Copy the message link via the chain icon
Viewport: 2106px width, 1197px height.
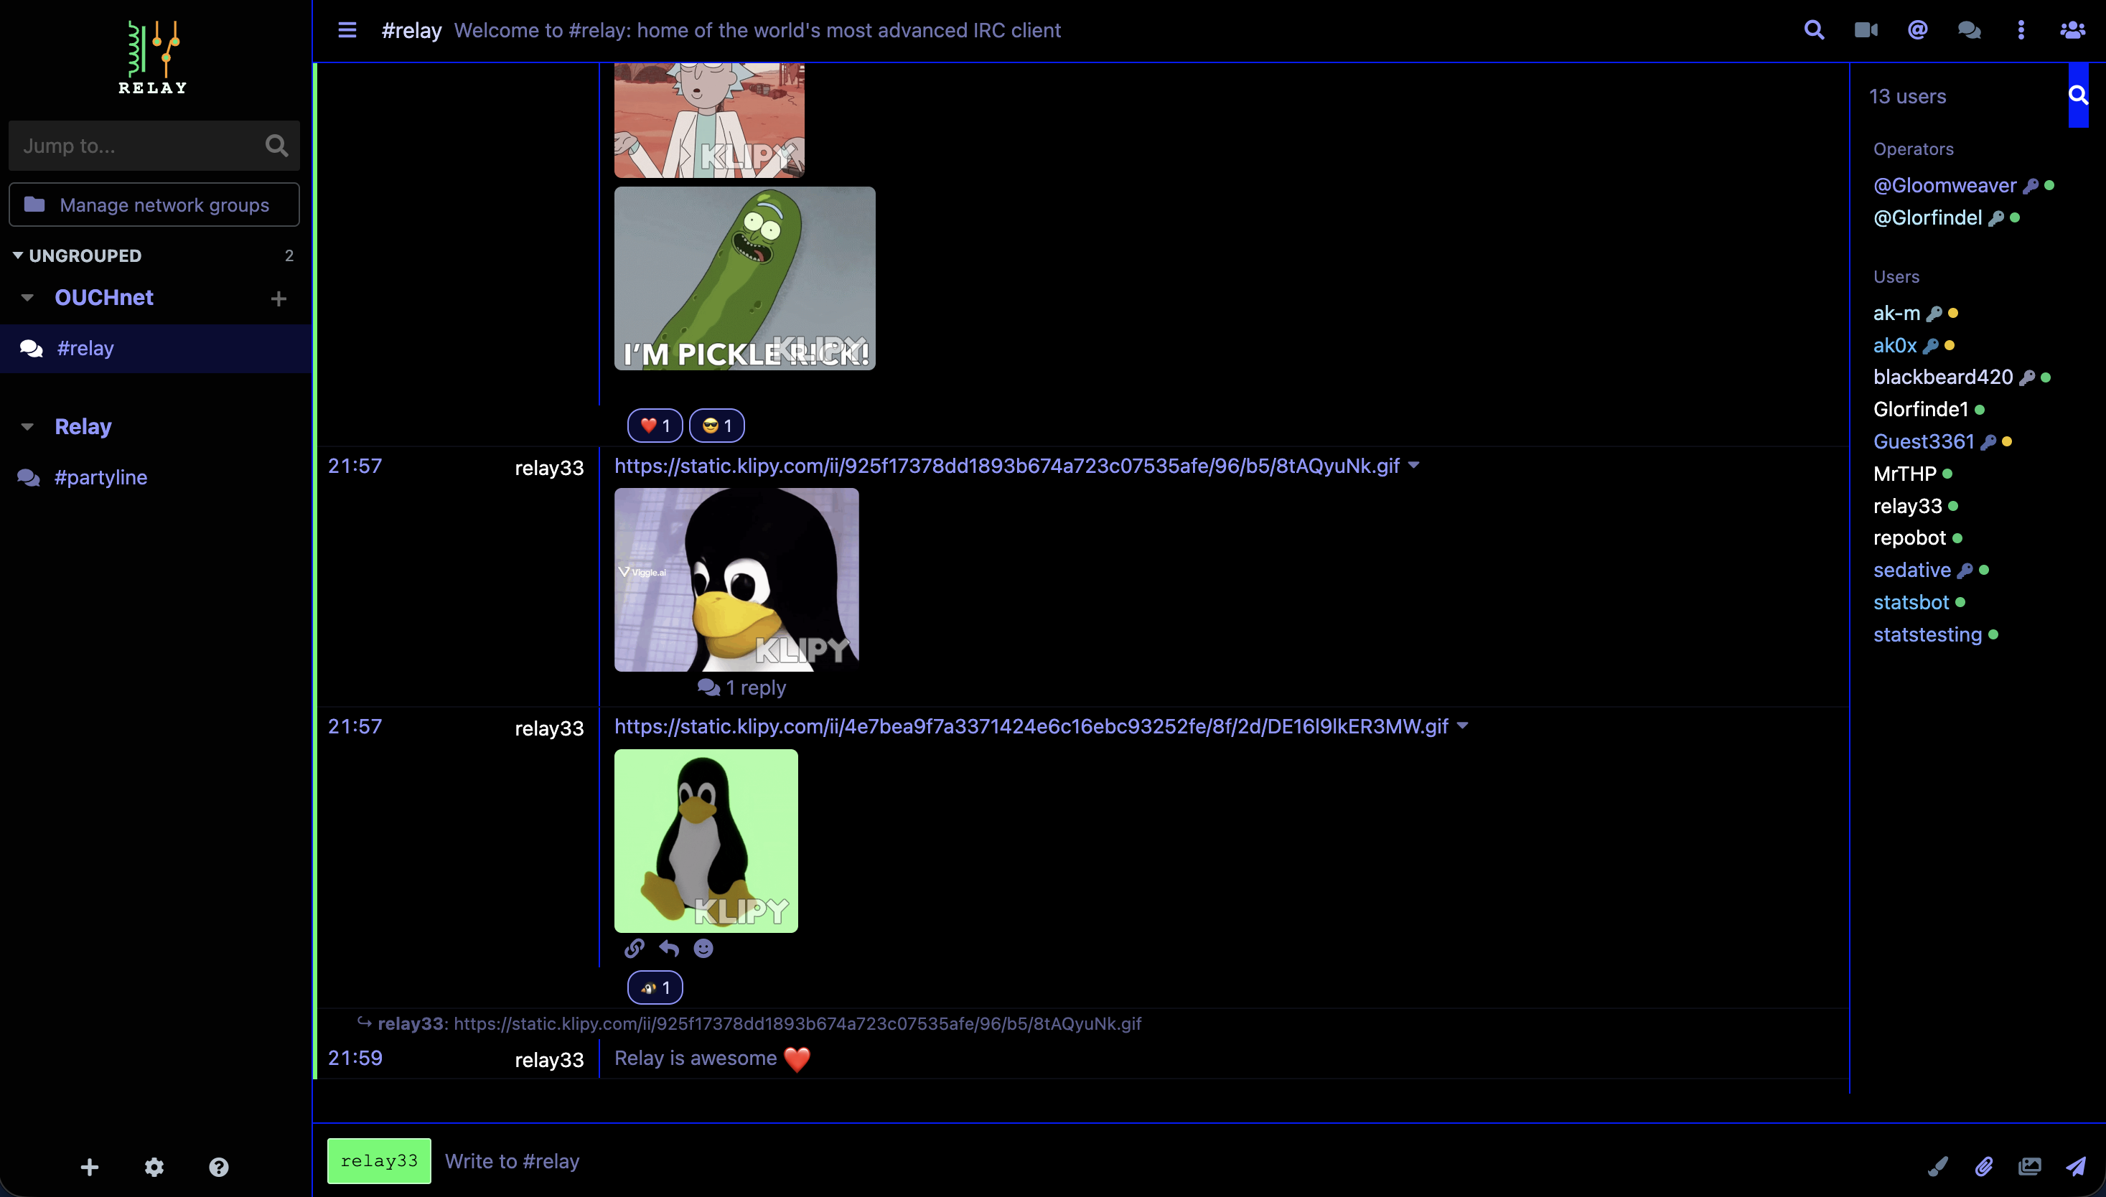633,949
